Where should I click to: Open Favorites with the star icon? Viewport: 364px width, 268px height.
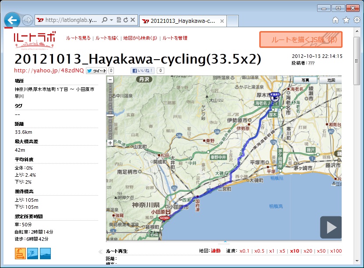point(346,20)
